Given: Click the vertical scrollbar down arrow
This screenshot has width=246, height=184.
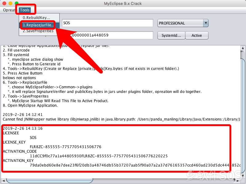Looking at the screenshot, I should pyautogui.click(x=243, y=176).
